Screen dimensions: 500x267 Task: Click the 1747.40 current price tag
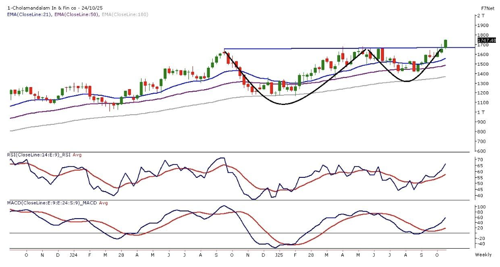point(486,40)
